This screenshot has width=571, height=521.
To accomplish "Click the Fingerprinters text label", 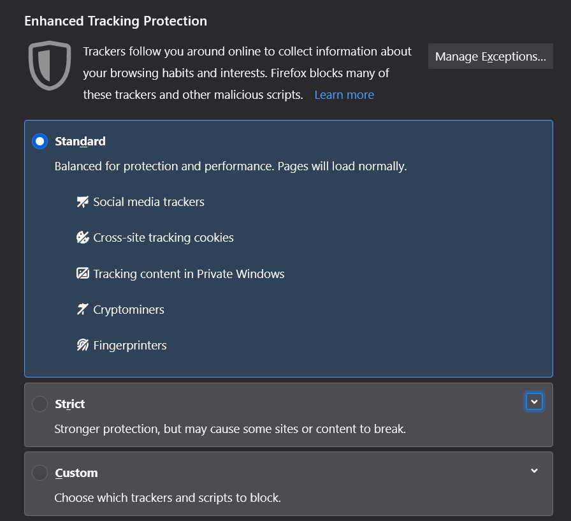I will pyautogui.click(x=130, y=346).
